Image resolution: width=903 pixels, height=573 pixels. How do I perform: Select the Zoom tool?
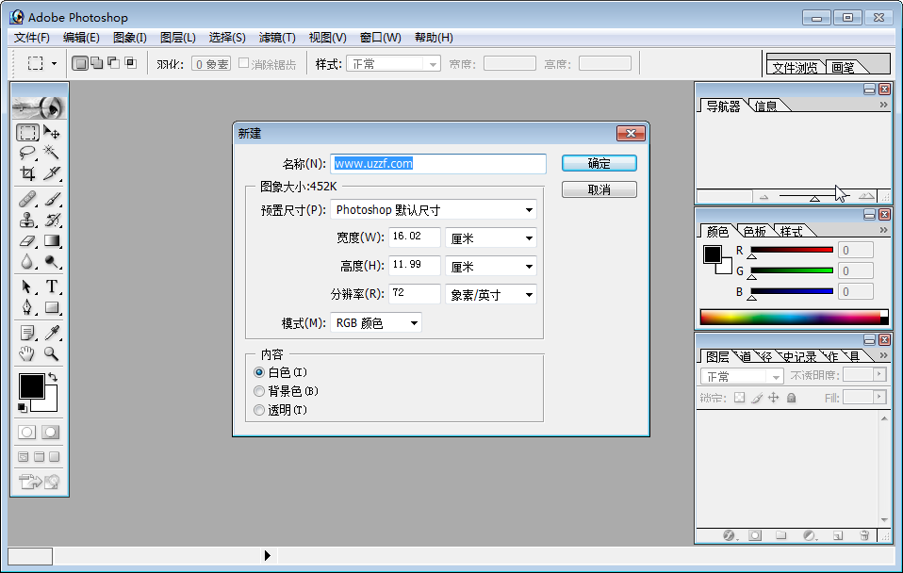point(52,353)
